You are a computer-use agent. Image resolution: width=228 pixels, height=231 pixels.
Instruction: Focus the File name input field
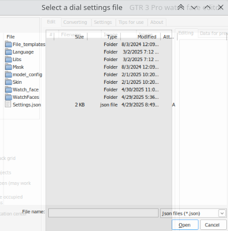(103, 213)
